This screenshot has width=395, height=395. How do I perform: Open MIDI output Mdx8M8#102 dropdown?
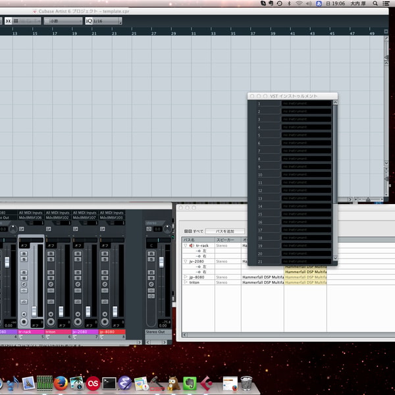click(x=57, y=218)
